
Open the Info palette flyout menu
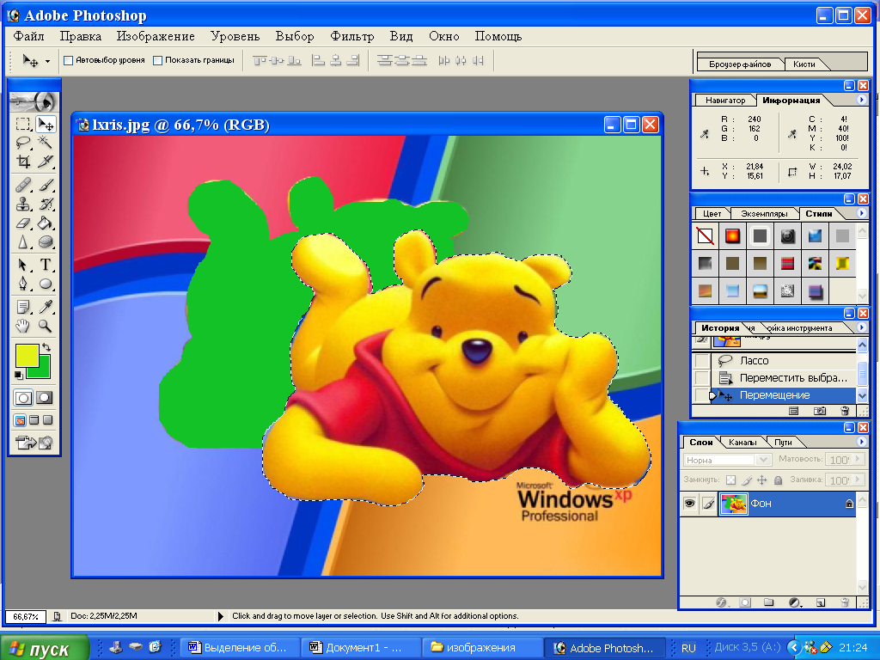(x=861, y=100)
